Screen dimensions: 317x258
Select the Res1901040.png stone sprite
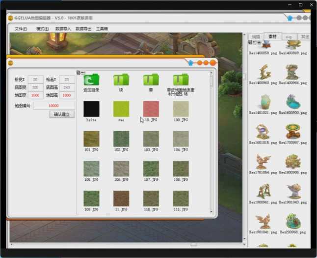(x=293, y=191)
